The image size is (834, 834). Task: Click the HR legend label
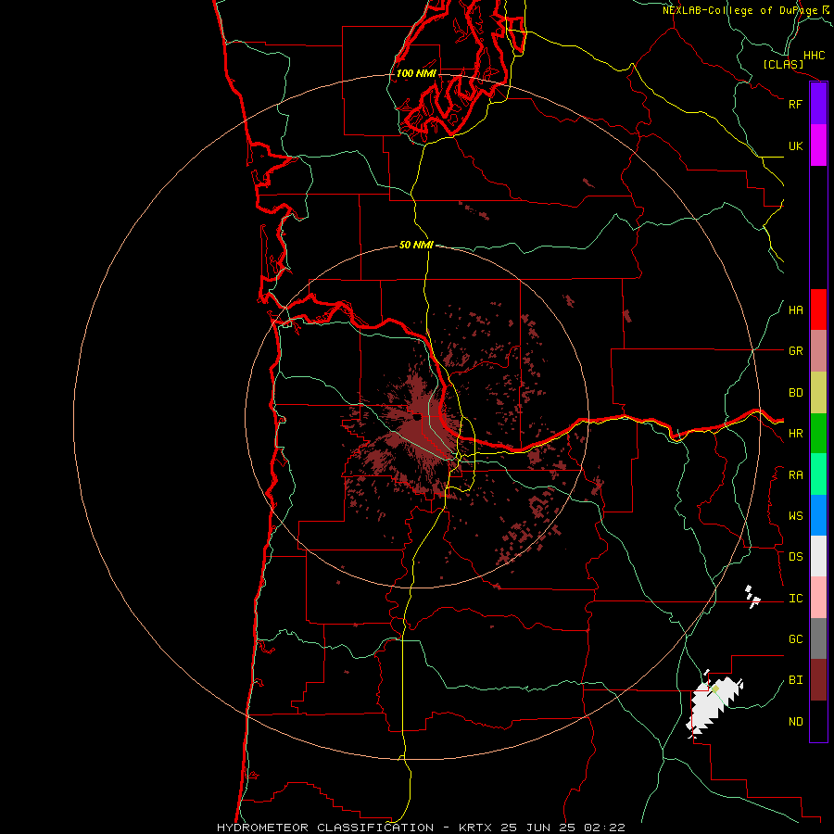click(x=796, y=434)
